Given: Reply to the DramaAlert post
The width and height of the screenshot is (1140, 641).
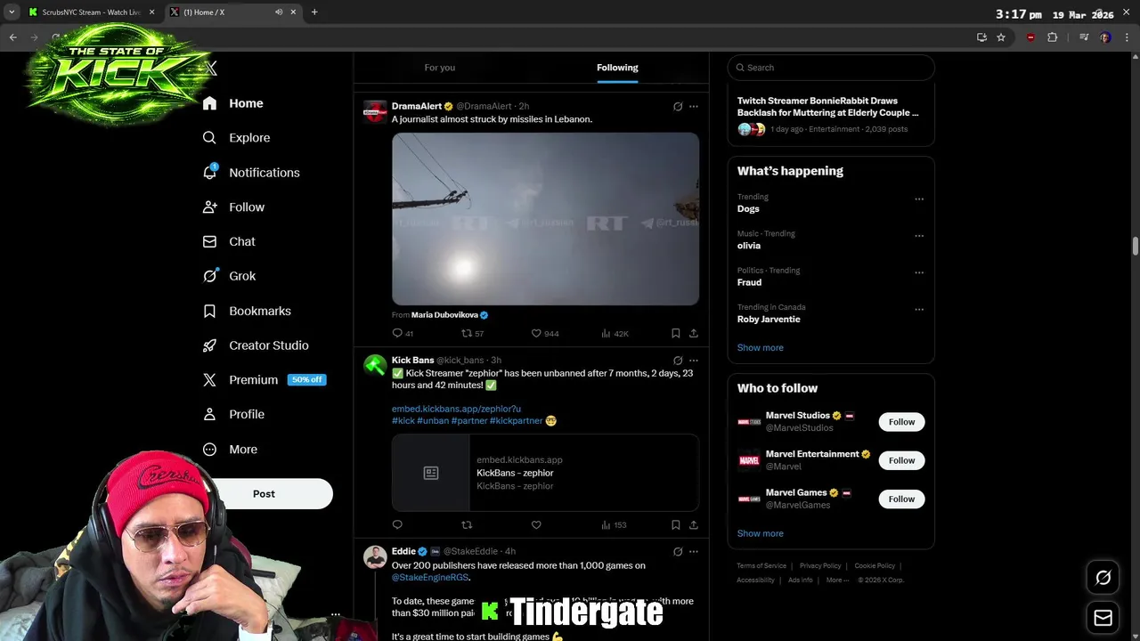Looking at the screenshot, I should [x=397, y=333].
